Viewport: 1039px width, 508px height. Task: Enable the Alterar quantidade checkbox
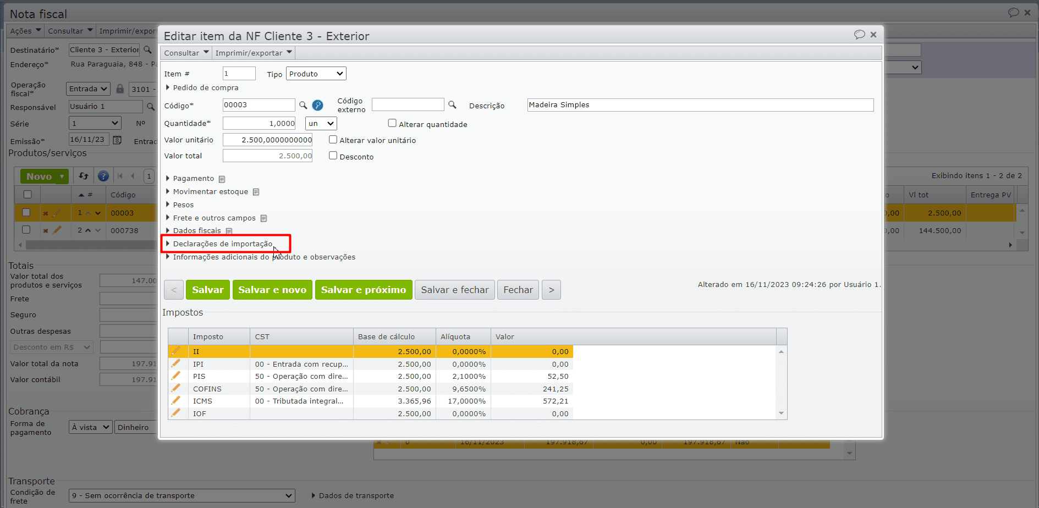click(392, 124)
